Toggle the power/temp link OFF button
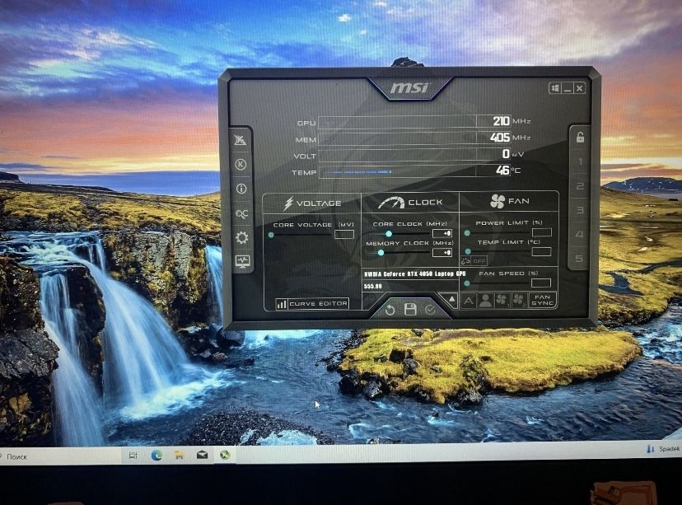This screenshot has height=505, width=682. [474, 261]
